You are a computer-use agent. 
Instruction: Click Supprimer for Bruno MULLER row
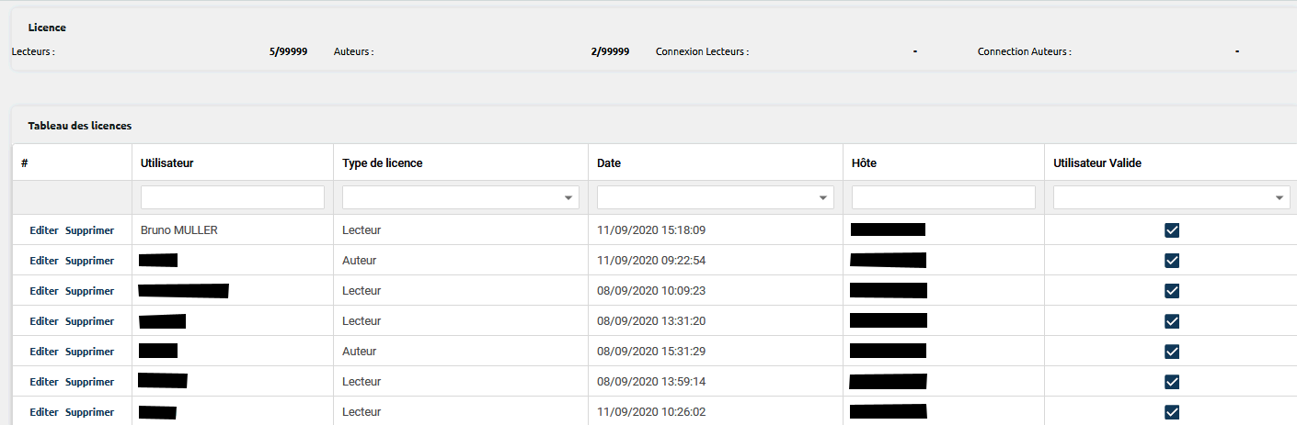(x=89, y=230)
